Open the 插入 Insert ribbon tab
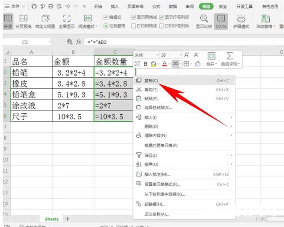 point(115,7)
